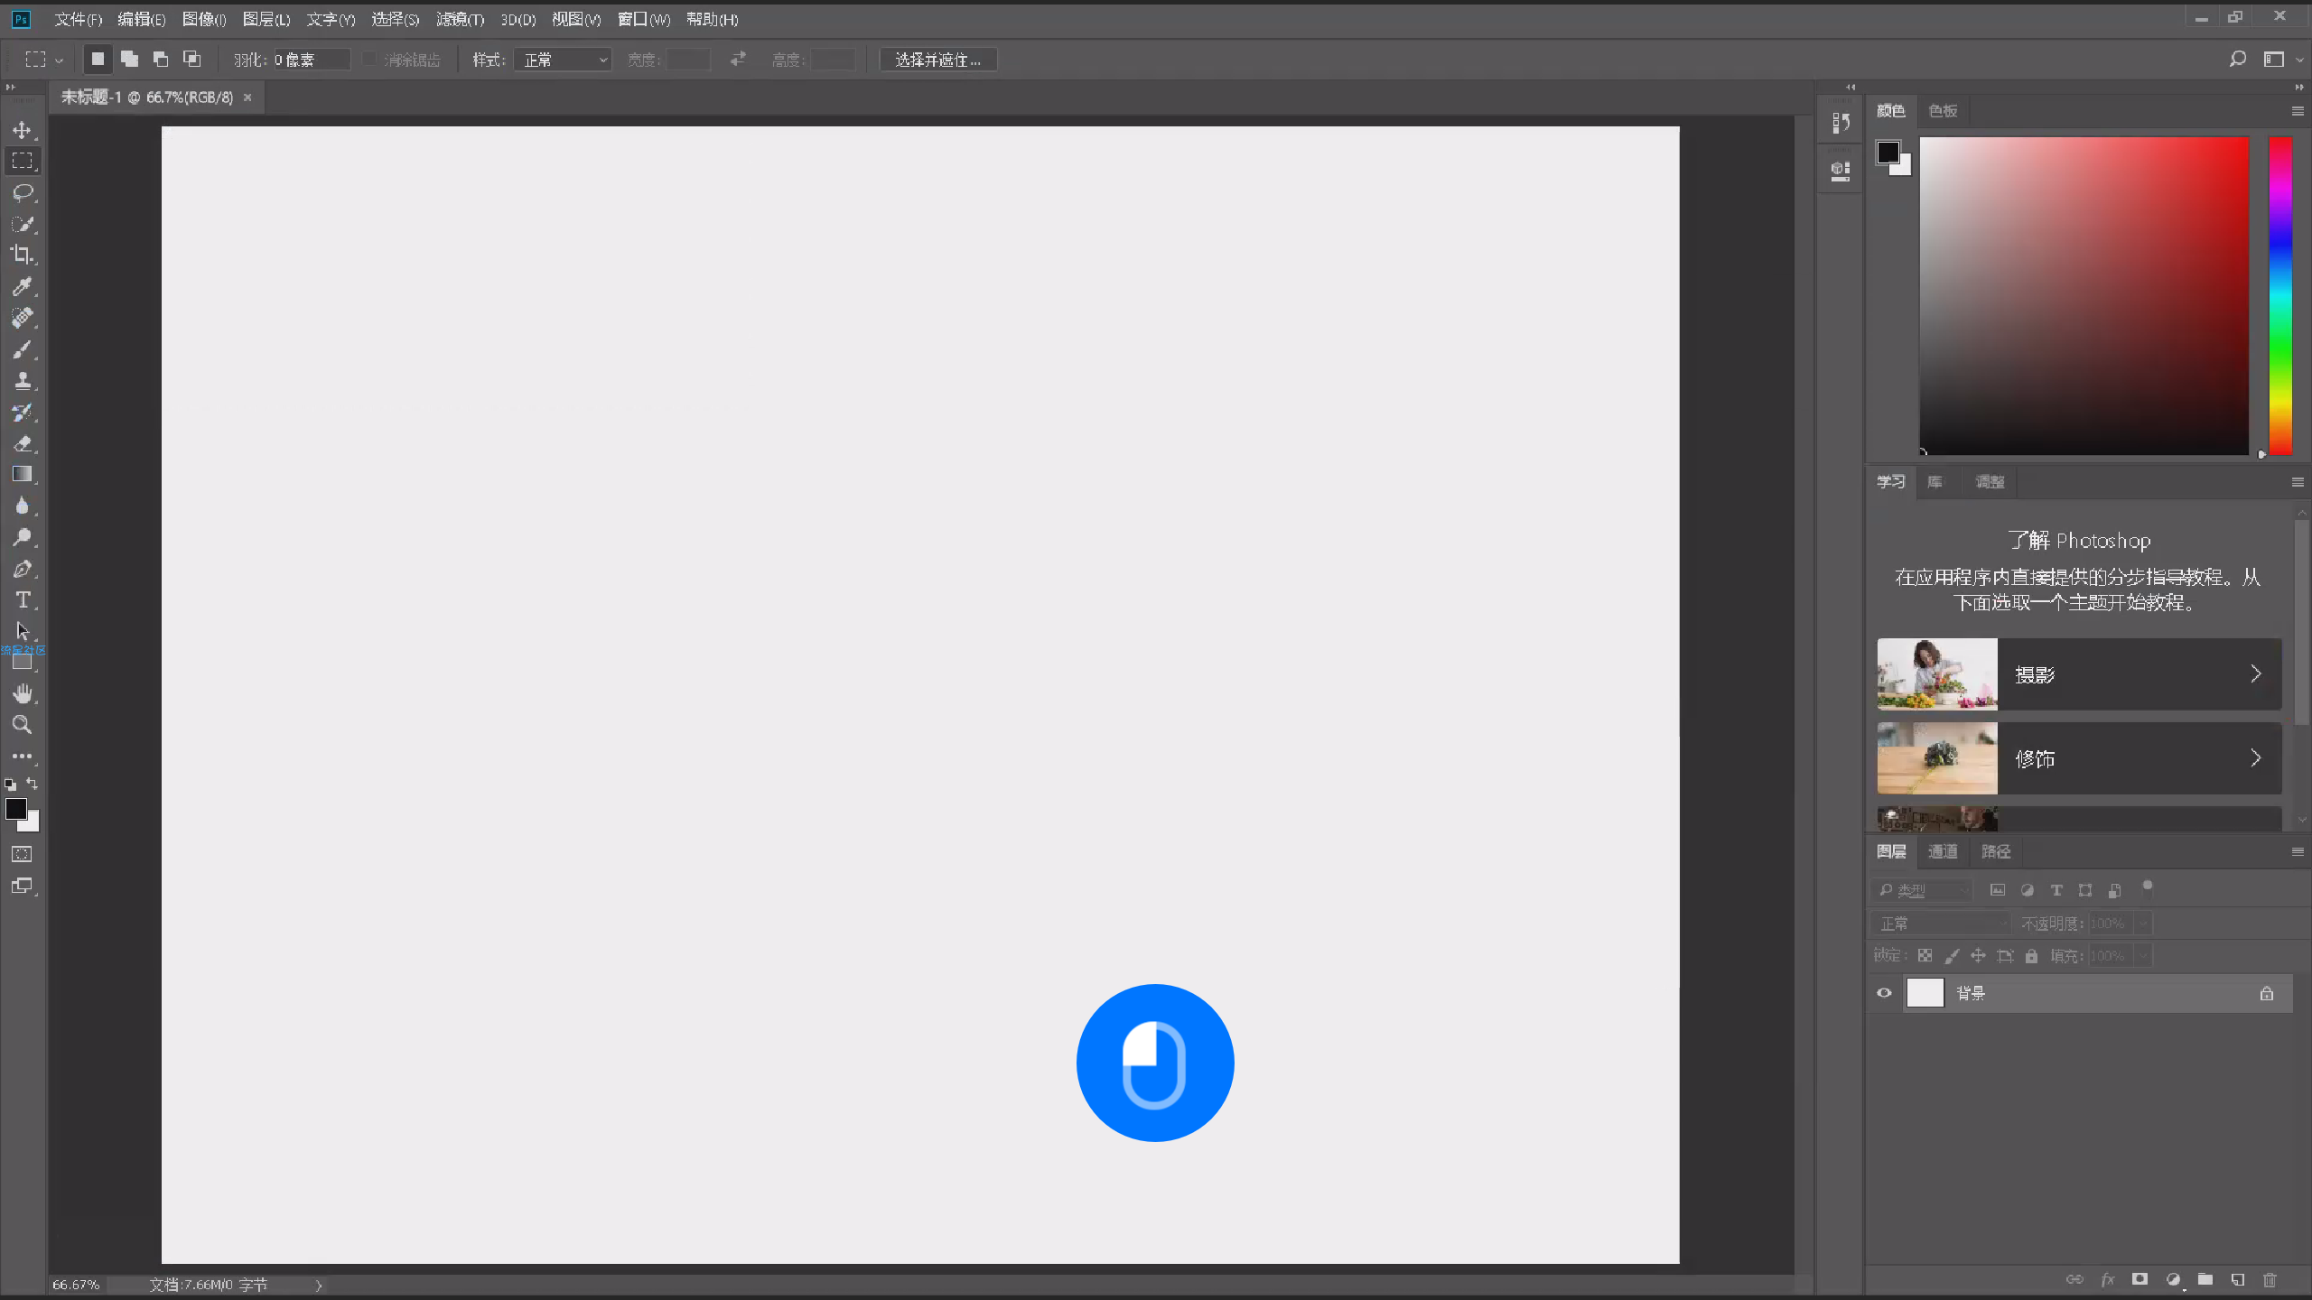Create a new layer
Image resolution: width=2312 pixels, height=1300 pixels.
click(x=2238, y=1279)
